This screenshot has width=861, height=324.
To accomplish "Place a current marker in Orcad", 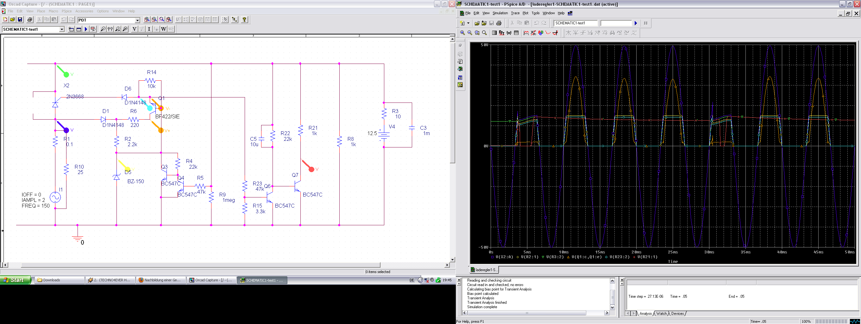I will click(118, 29).
